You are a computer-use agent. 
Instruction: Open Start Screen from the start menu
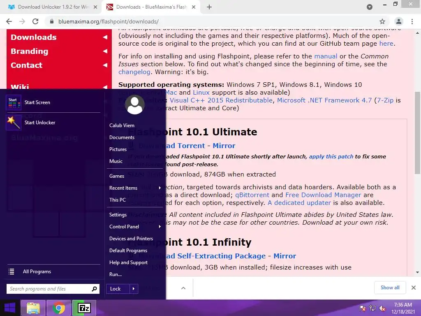53,102
